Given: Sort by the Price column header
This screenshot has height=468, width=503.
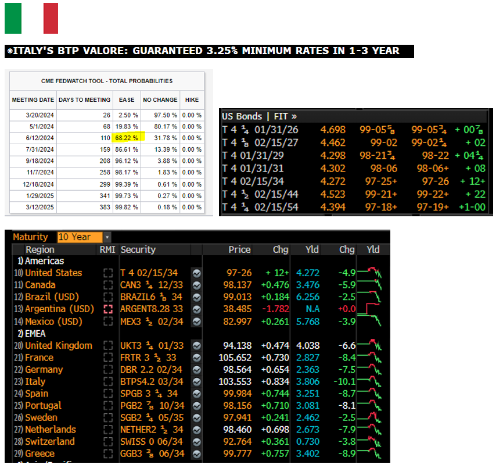Looking at the screenshot, I should (x=239, y=250).
